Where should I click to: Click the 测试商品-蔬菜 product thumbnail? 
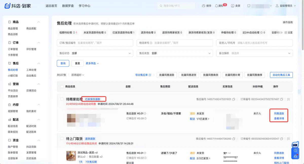click(71, 156)
